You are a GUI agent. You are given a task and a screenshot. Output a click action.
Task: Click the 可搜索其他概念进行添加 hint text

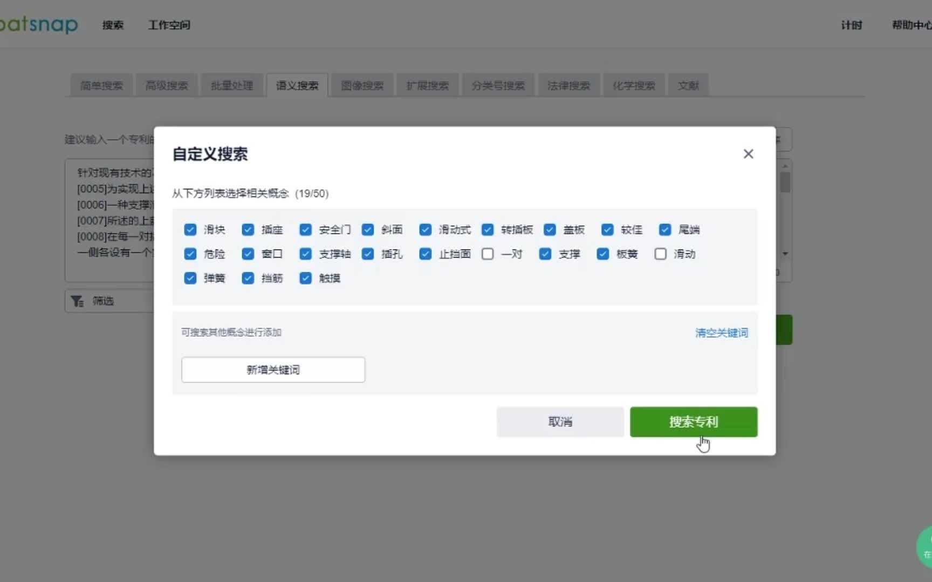click(x=231, y=332)
